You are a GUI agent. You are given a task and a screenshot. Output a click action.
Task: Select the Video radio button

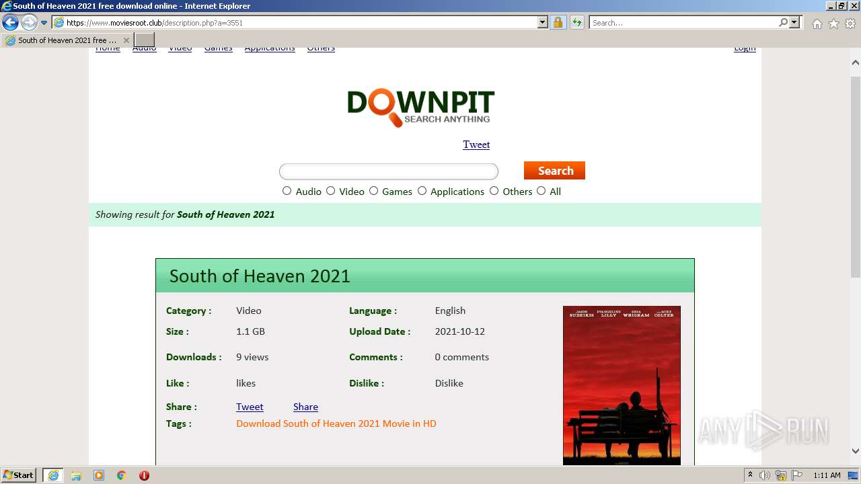(x=331, y=191)
